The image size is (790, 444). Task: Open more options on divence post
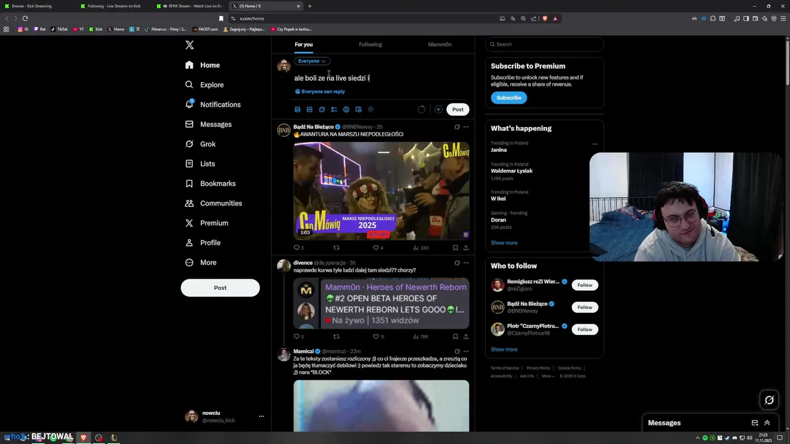click(466, 263)
